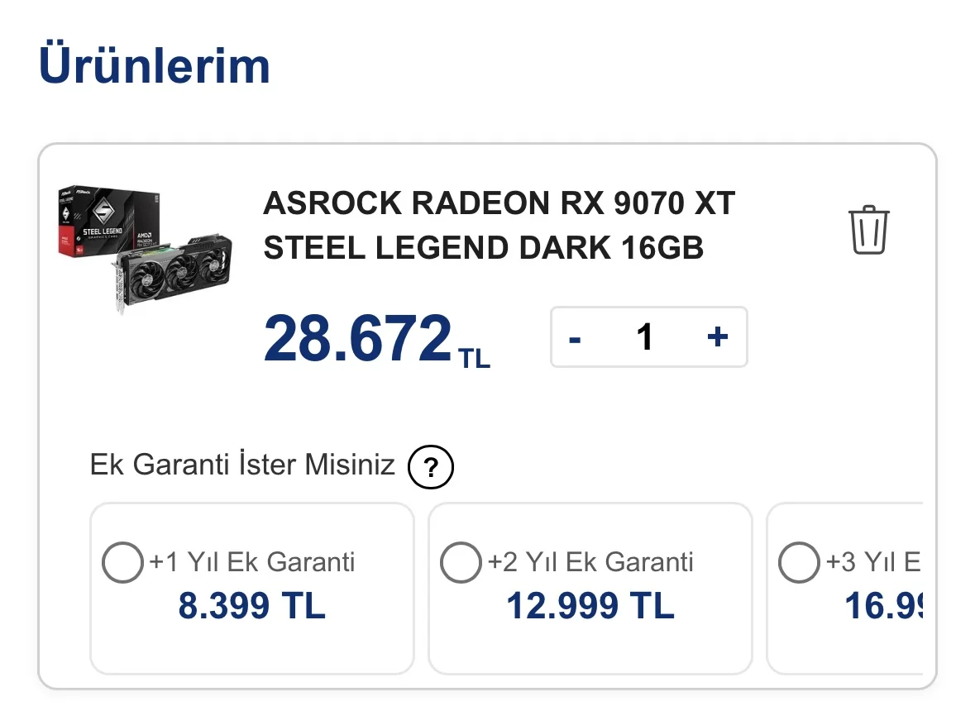Screen dimensions: 975x725
Task: Click the partially visible 16.99 warranty price
Action: (x=882, y=607)
